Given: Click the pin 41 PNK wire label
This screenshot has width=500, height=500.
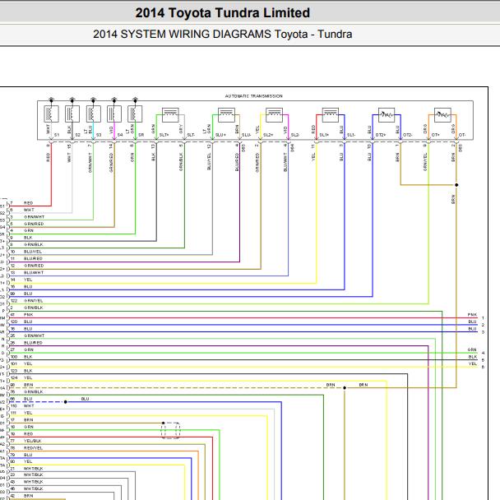Looking at the screenshot, I should [29, 315].
